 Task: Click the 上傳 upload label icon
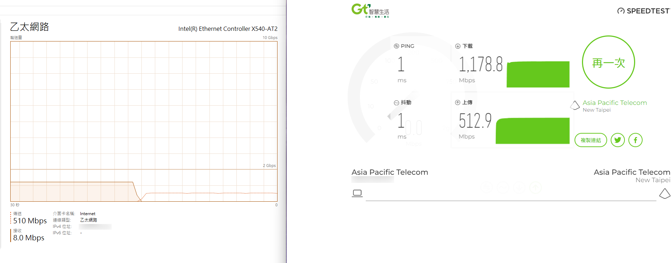458,102
